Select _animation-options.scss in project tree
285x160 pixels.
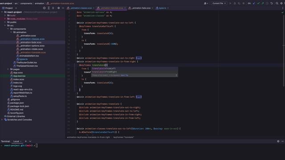click(32, 46)
